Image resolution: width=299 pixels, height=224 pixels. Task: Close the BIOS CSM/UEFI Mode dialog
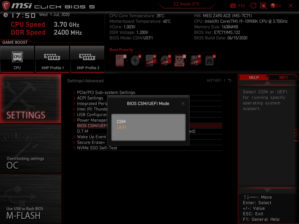coord(183,103)
